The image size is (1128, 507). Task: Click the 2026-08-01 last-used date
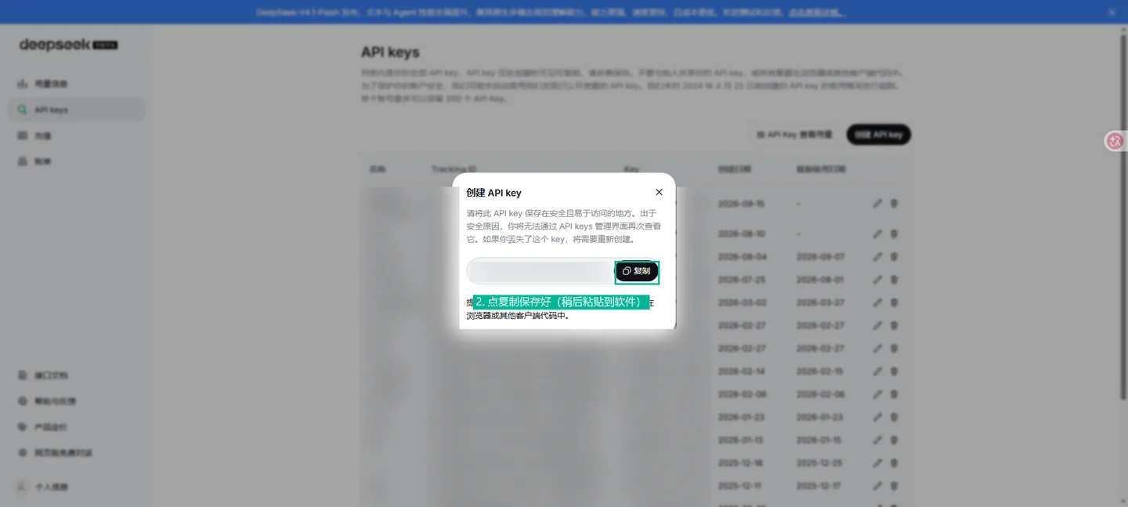click(x=820, y=280)
